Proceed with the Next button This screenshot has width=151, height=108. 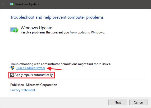tap(118, 102)
